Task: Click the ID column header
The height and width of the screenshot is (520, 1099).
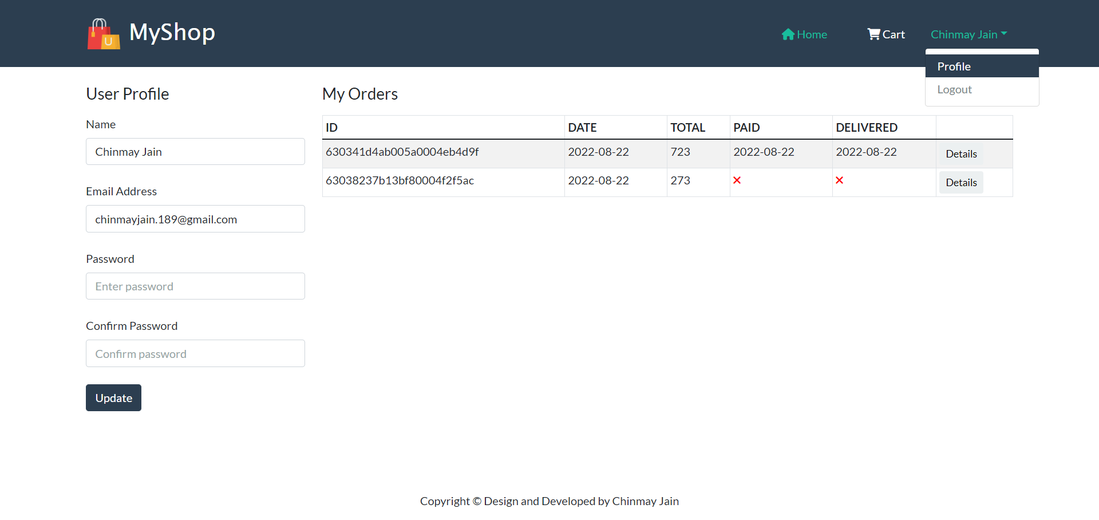Action: tap(332, 127)
